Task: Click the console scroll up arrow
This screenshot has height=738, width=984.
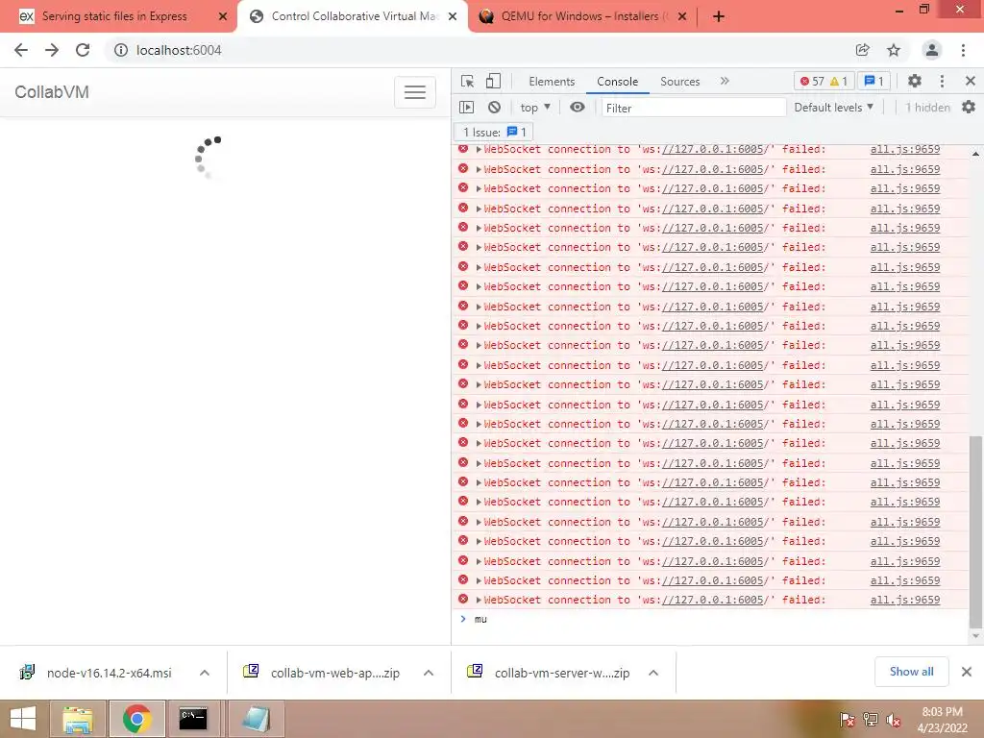Action: click(975, 154)
